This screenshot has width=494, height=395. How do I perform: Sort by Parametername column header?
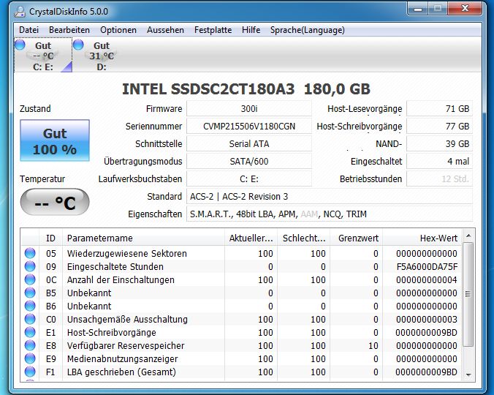[x=144, y=238]
